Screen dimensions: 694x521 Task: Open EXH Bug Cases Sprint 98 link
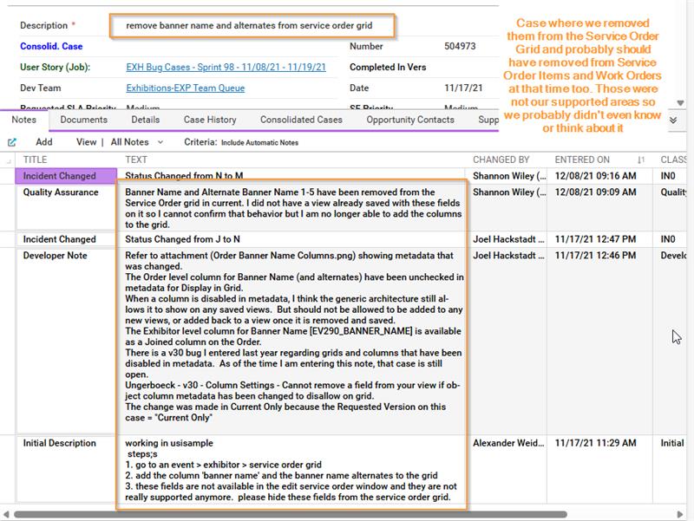(x=226, y=68)
